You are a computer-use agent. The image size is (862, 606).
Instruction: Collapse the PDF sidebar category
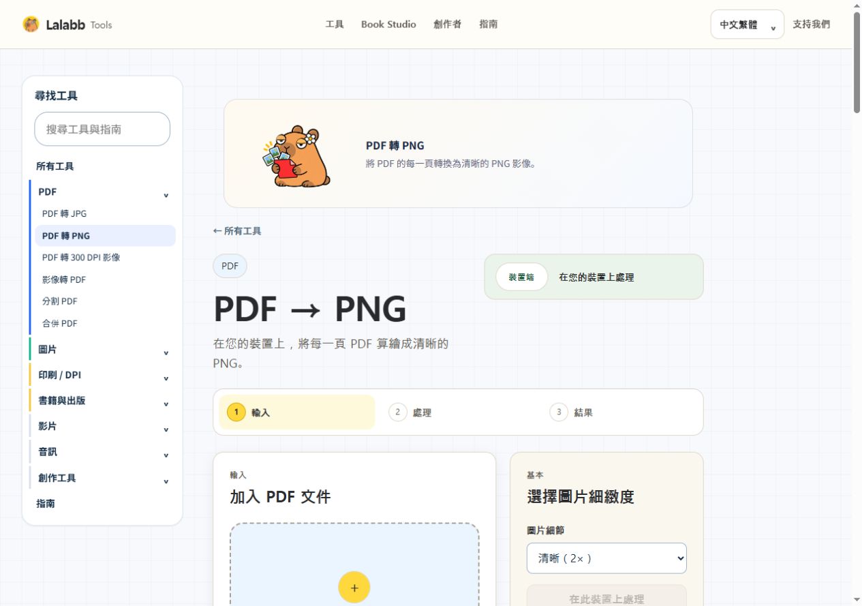coord(102,192)
